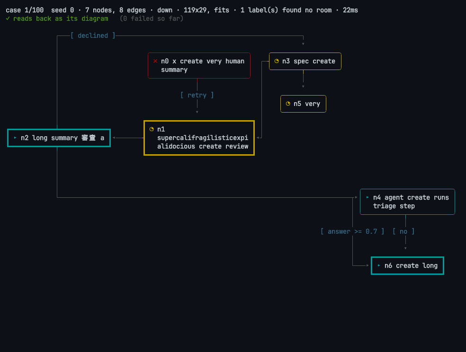Click the '22ms' timing text

(x=350, y=10)
